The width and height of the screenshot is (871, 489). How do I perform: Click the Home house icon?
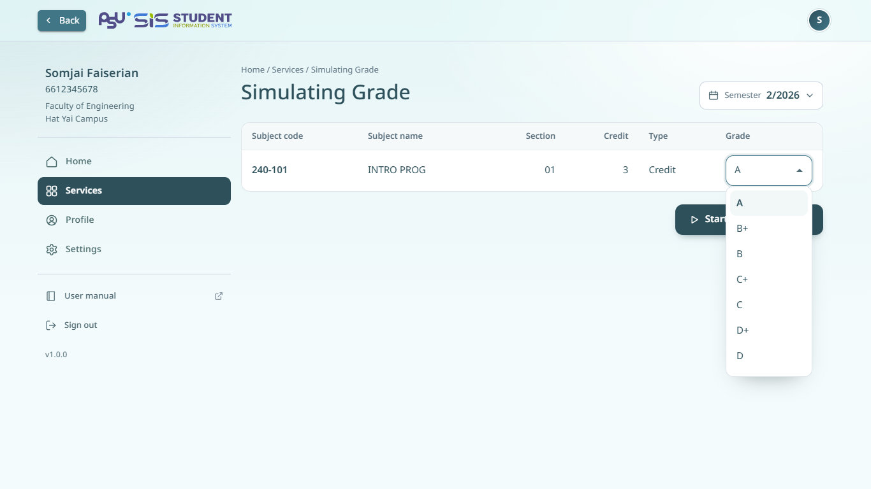pos(52,162)
